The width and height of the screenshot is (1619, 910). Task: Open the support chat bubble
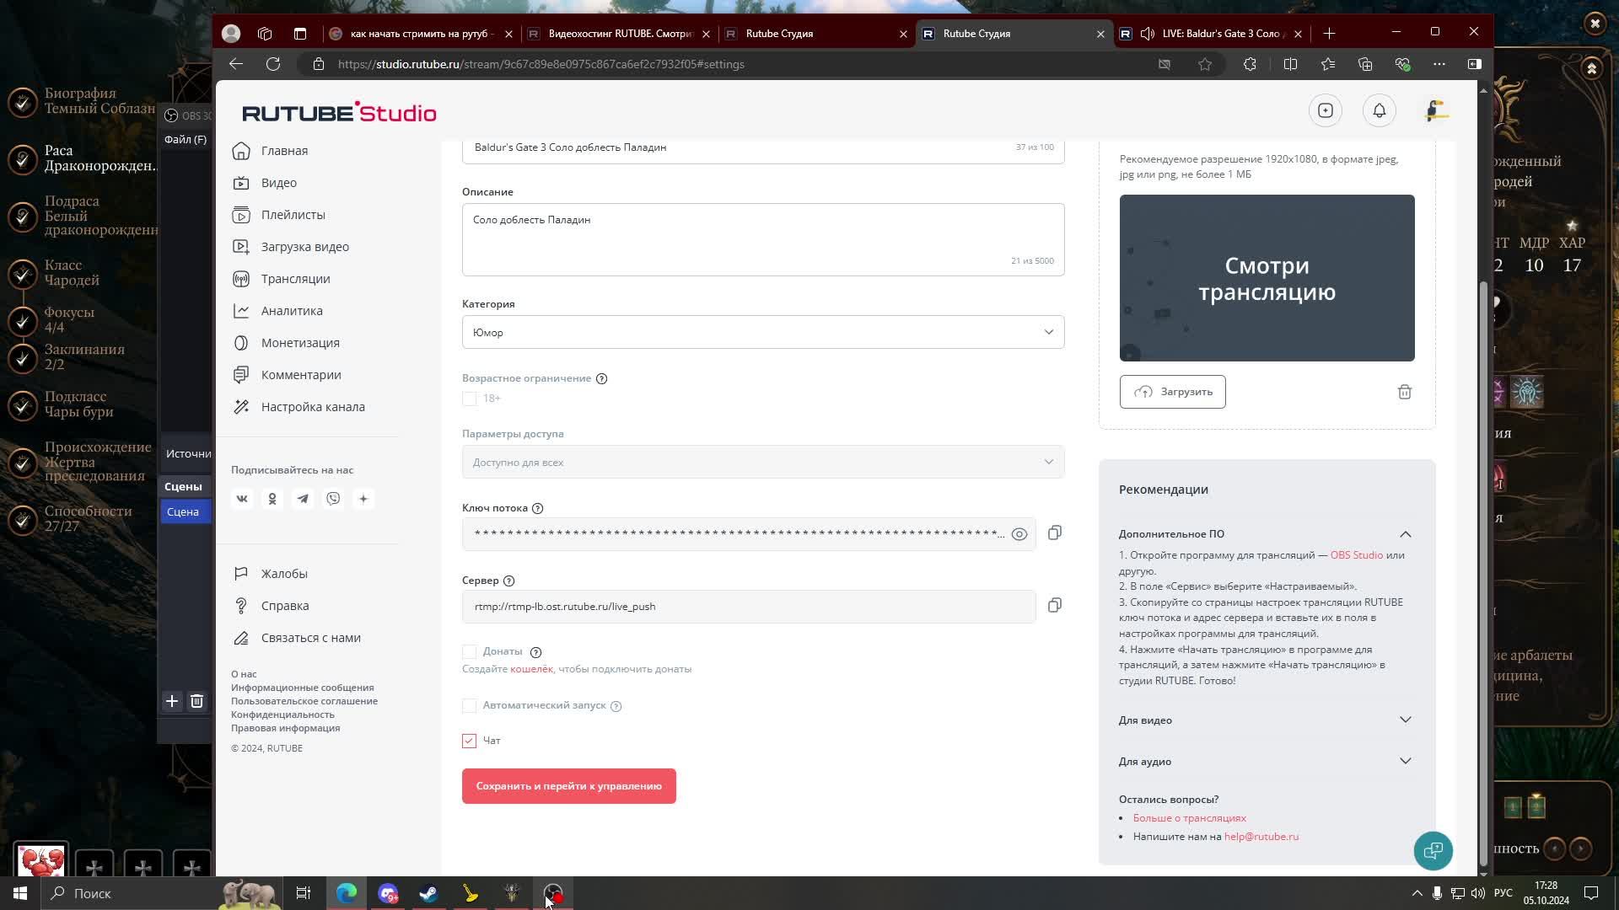[x=1433, y=850]
